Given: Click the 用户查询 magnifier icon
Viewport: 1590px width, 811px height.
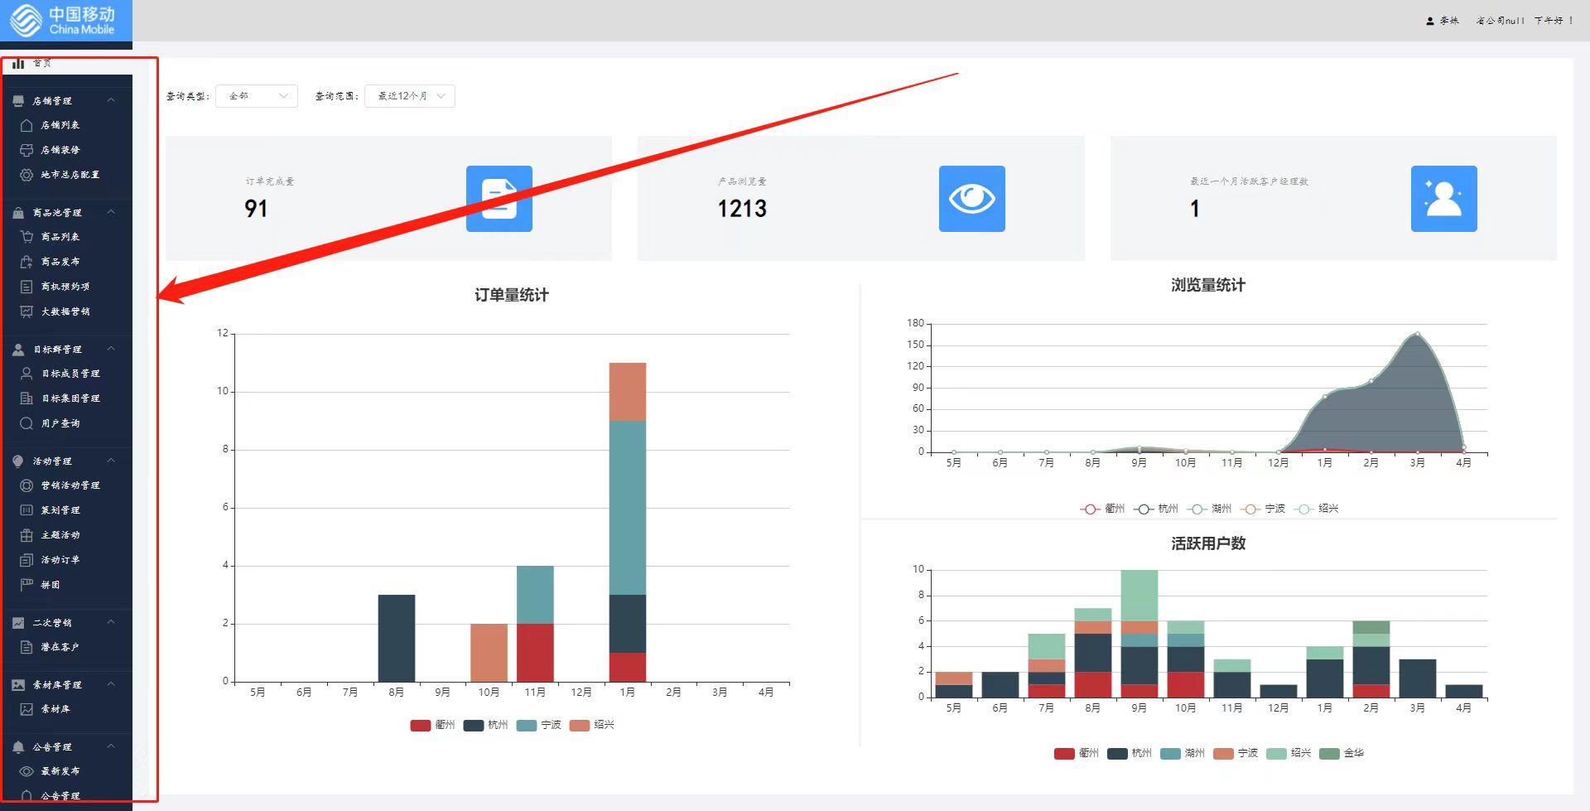Looking at the screenshot, I should [x=26, y=423].
